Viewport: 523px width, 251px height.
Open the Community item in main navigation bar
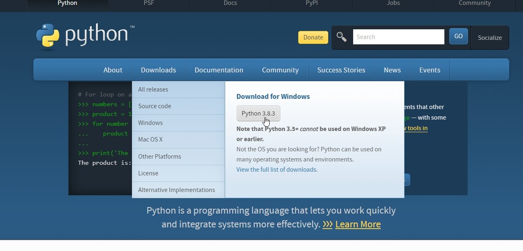(280, 70)
